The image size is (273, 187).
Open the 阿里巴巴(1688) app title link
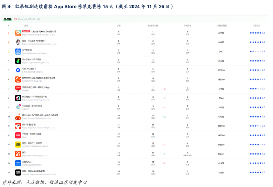click(x=39, y=78)
